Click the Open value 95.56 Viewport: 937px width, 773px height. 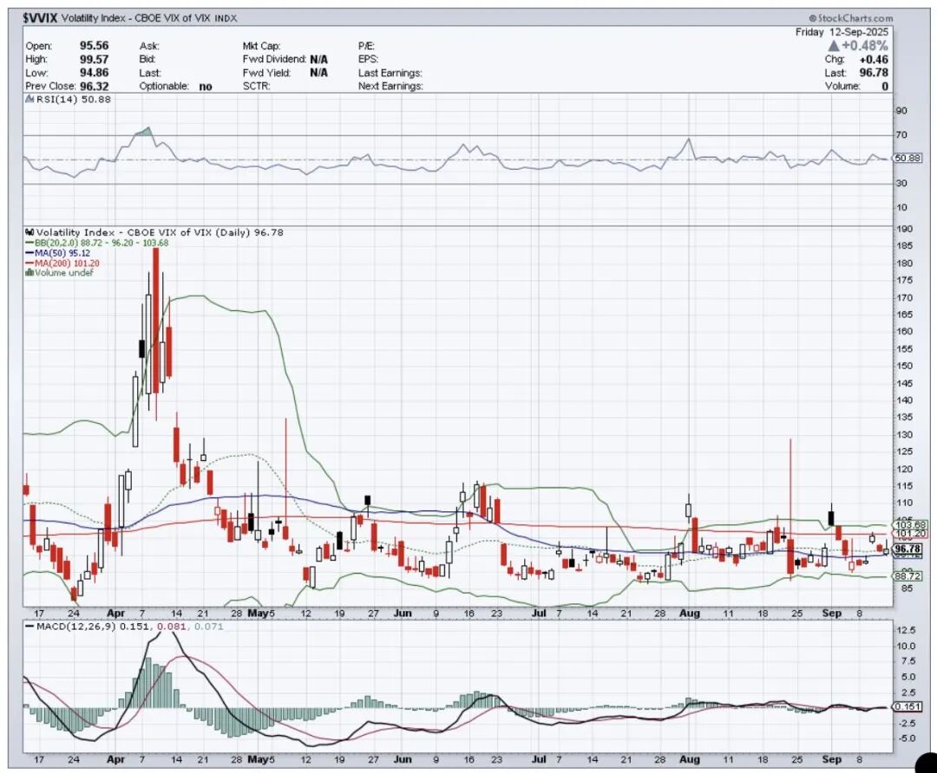95,46
